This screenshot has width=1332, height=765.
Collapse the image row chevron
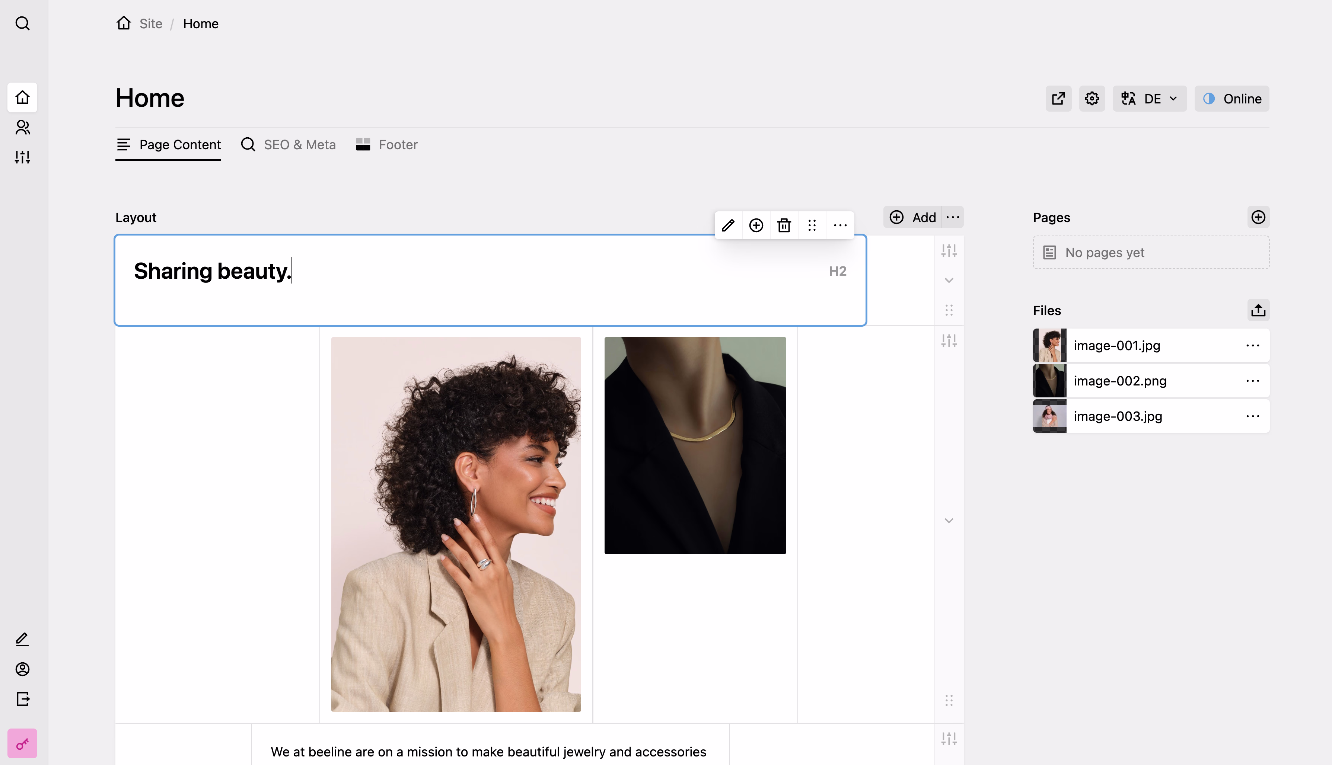pos(949,521)
